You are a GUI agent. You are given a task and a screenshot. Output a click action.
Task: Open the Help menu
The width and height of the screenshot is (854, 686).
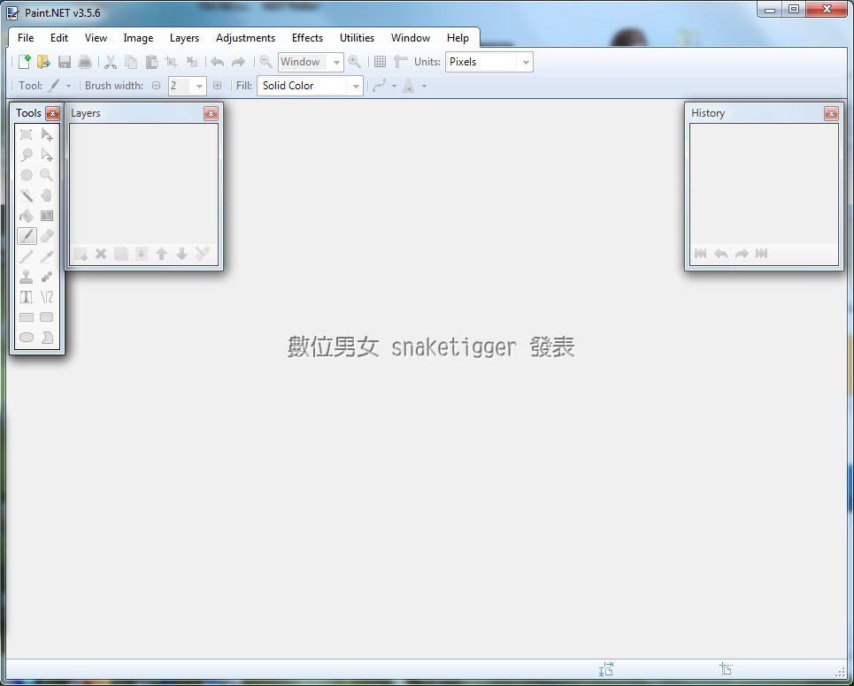coord(458,38)
